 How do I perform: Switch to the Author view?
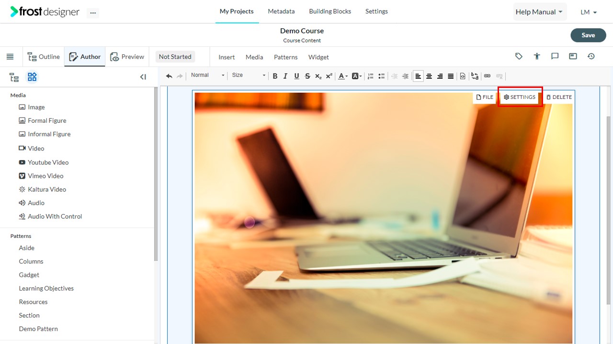point(85,57)
